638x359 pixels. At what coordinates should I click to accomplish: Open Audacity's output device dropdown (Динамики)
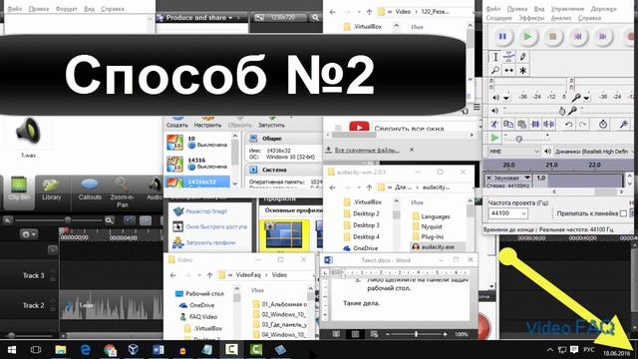click(x=593, y=152)
